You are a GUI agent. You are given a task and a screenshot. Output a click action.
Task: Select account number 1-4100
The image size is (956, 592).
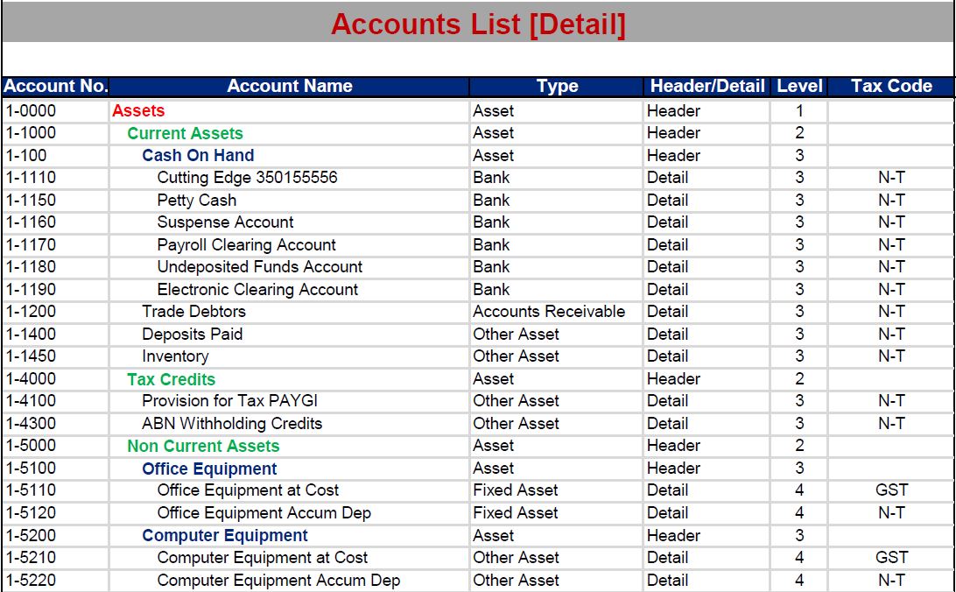click(31, 400)
